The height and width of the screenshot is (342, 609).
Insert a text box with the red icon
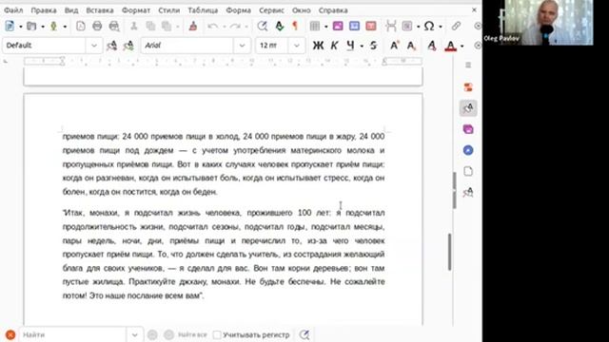click(371, 26)
